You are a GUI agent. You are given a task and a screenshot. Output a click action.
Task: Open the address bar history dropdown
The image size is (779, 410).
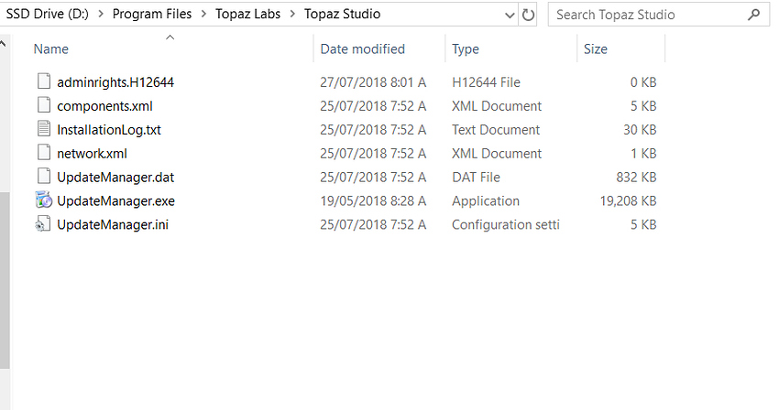pos(509,15)
